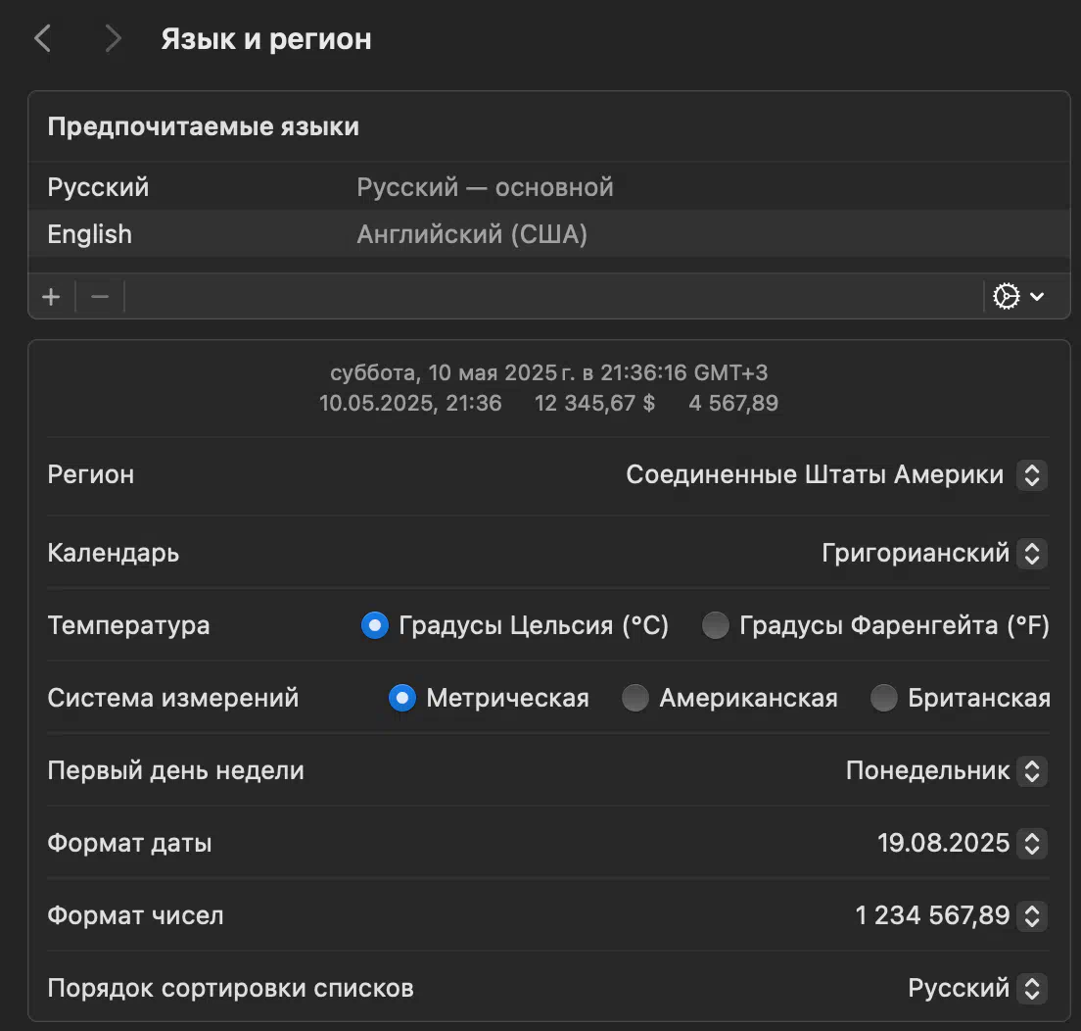1081x1031 pixels.
Task: Select Fahrenheit temperature radio button
Action: pyautogui.click(x=716, y=625)
